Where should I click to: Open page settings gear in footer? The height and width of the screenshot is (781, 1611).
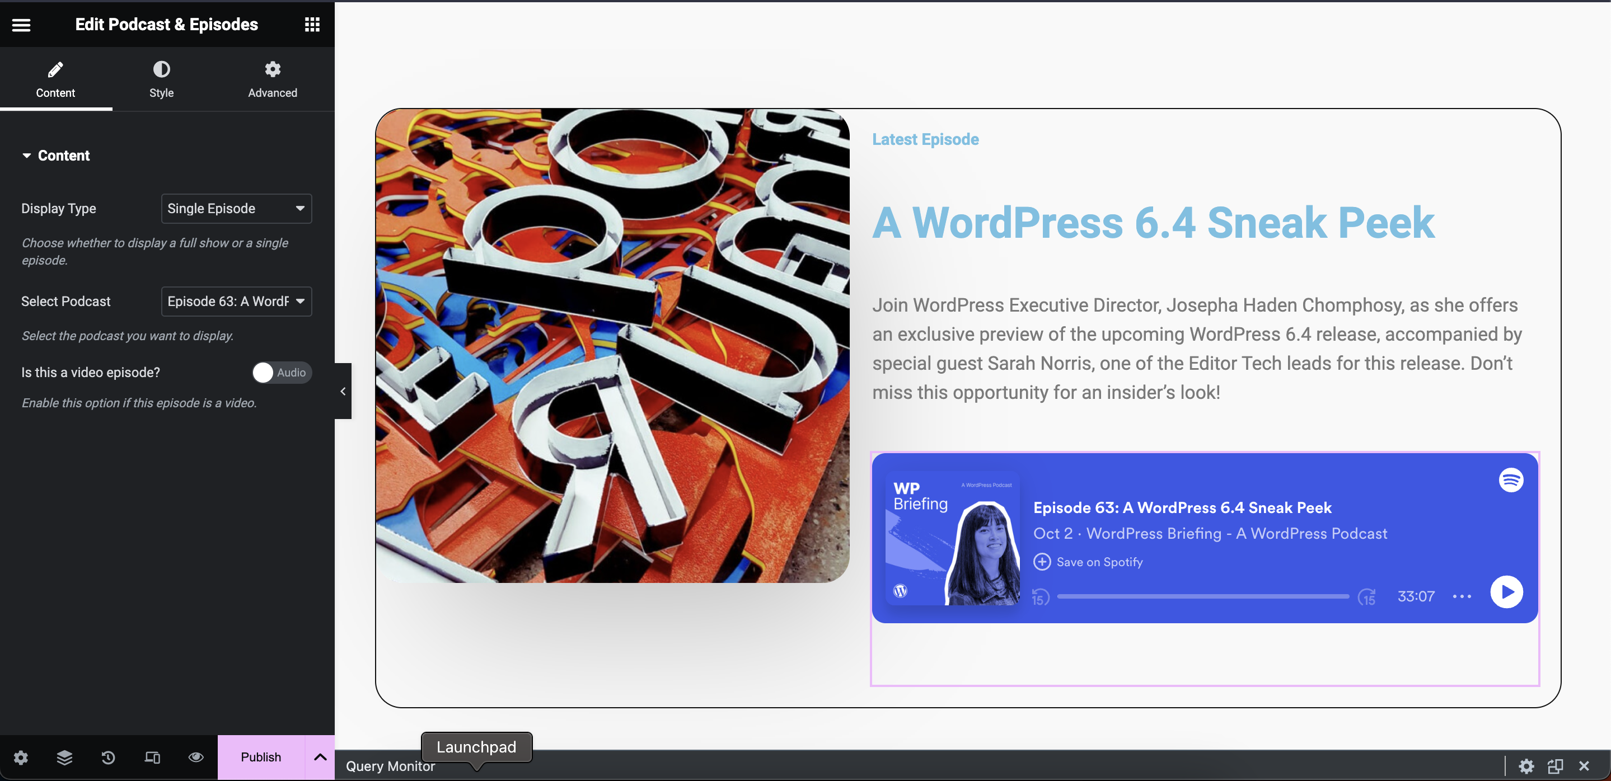(x=21, y=758)
